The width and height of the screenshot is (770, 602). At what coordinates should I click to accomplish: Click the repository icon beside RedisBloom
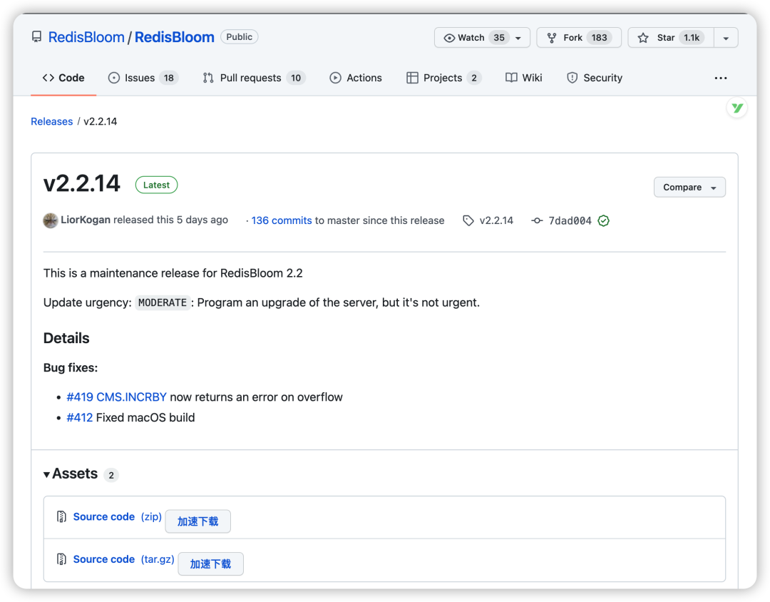(36, 37)
